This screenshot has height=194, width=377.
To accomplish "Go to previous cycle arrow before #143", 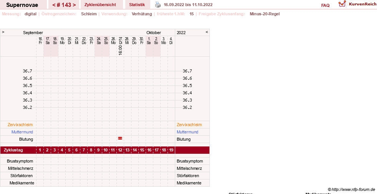I will tap(54, 5).
